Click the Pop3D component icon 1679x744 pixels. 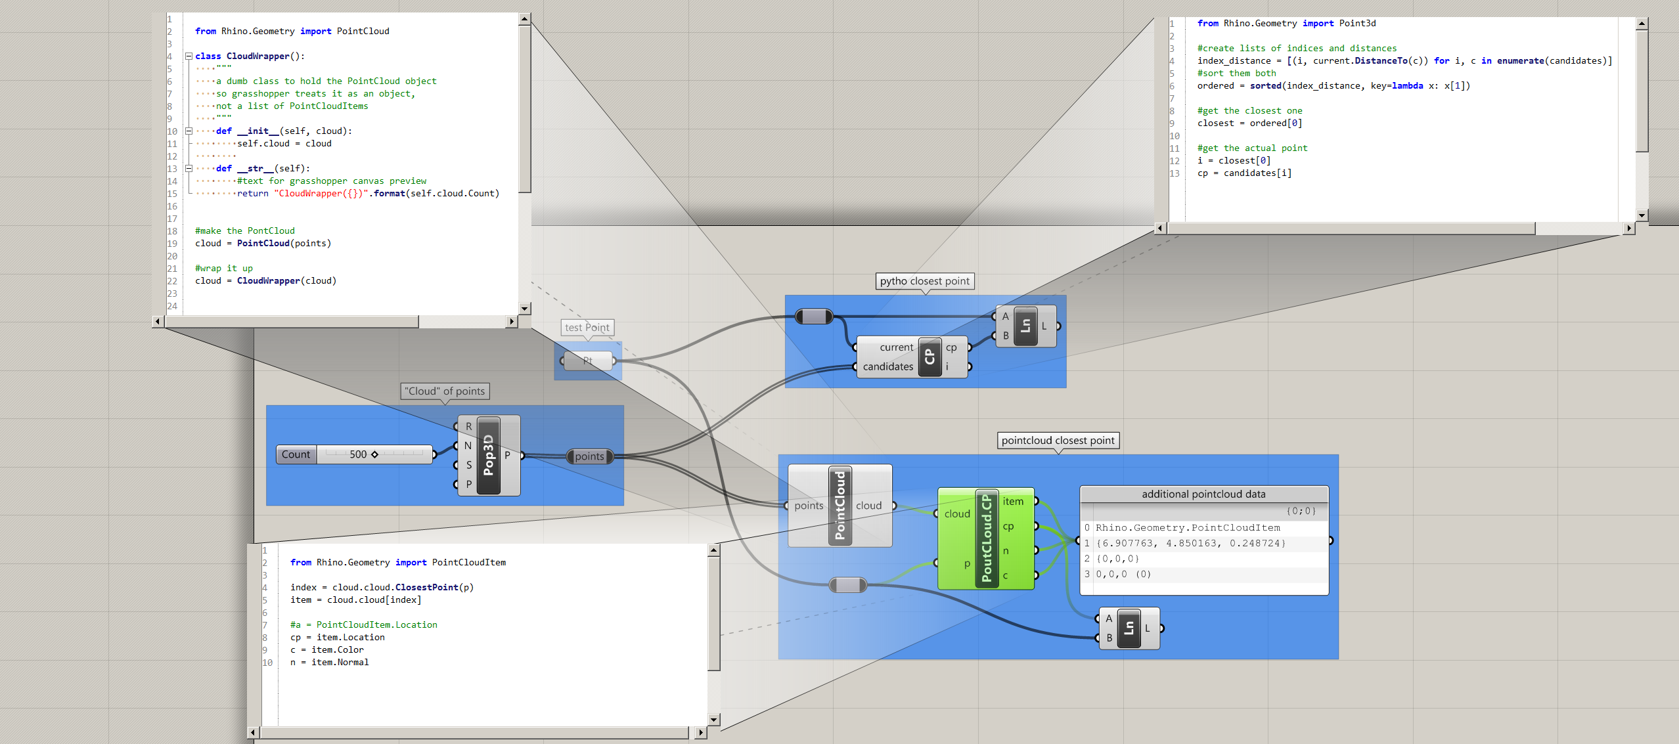(x=488, y=454)
